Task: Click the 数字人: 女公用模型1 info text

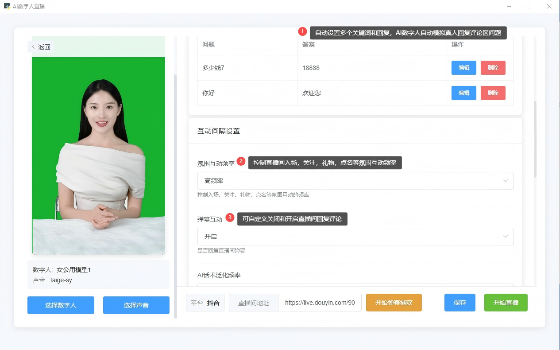Action: click(x=62, y=270)
